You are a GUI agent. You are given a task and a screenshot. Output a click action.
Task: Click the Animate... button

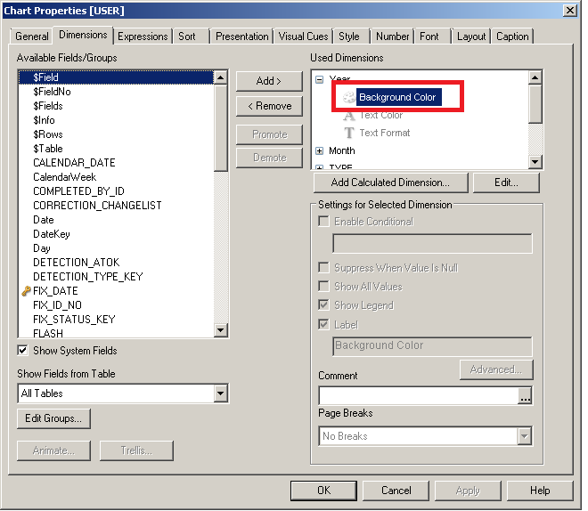(53, 450)
